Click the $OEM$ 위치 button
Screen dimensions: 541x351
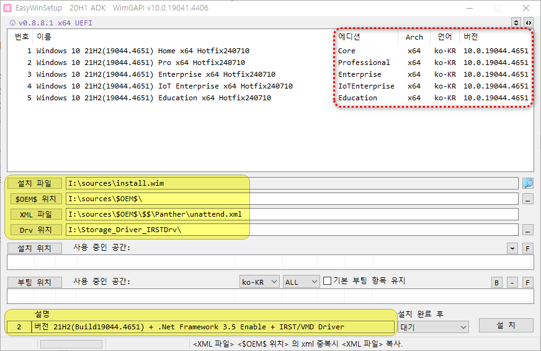coord(35,199)
